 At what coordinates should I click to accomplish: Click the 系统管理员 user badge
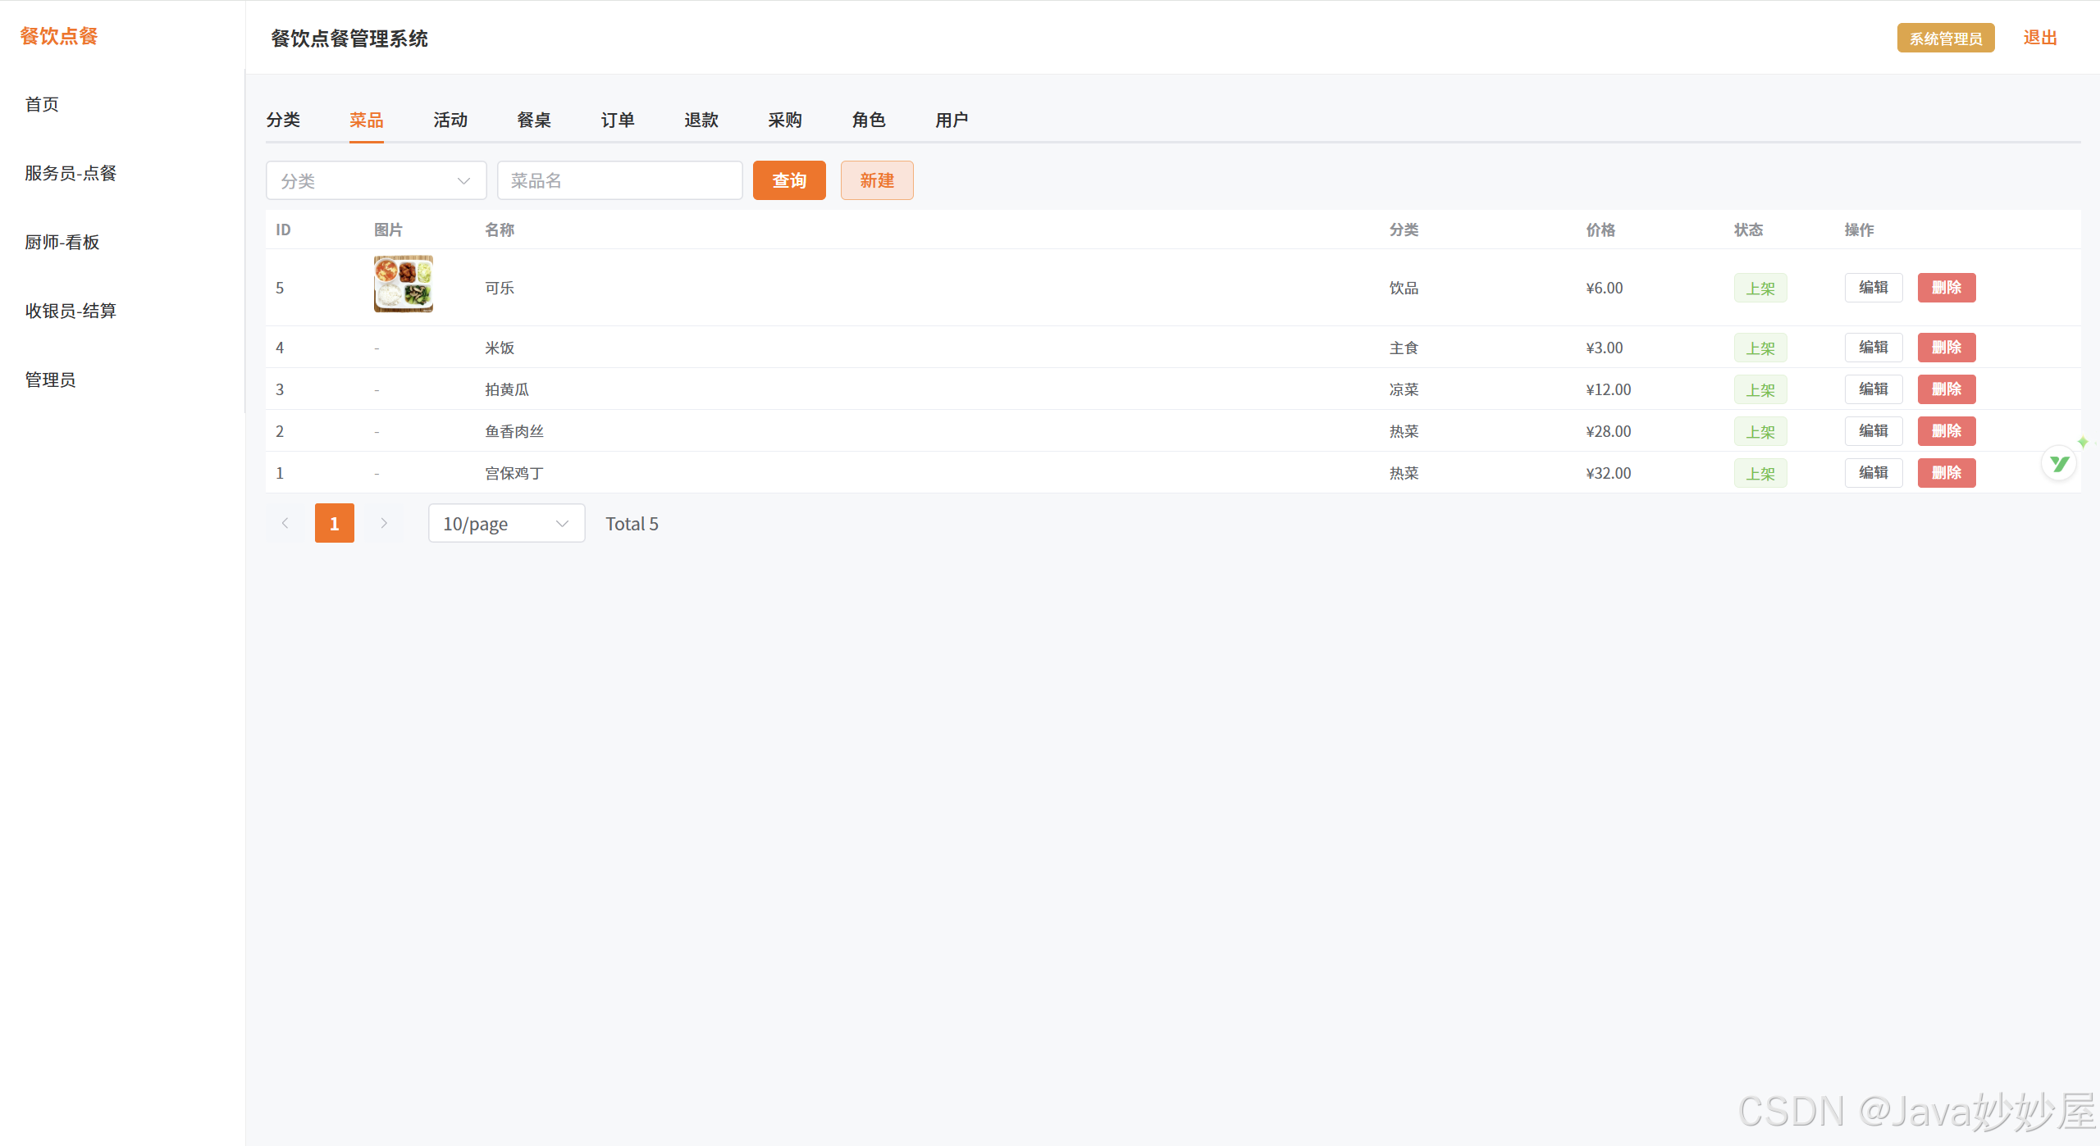pos(1945,39)
